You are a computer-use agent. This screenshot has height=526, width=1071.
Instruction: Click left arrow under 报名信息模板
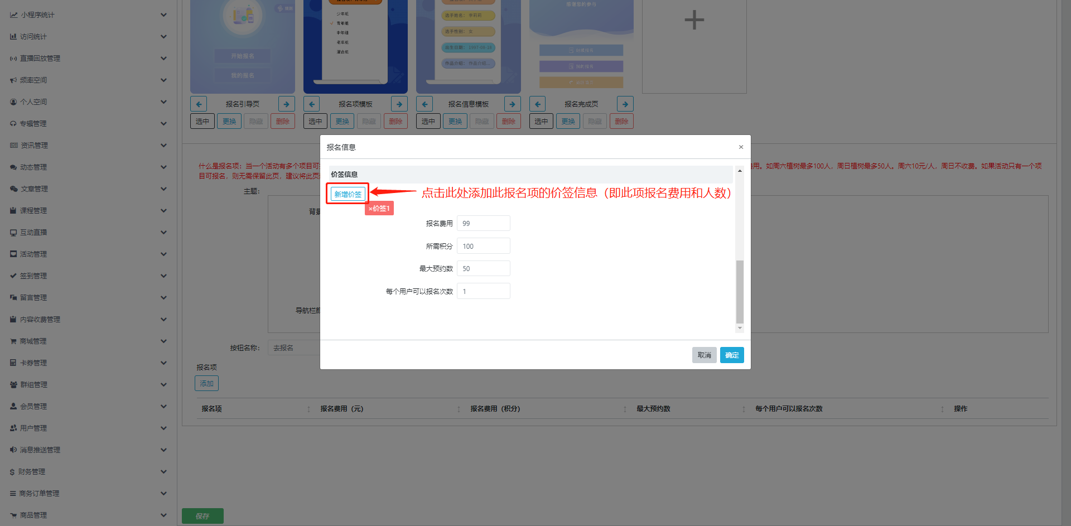[424, 104]
